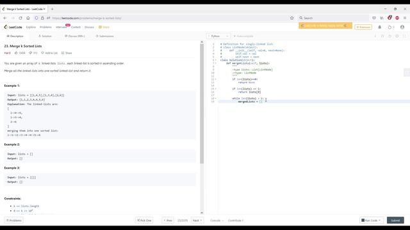Open the Pocket icon in browser toolbar
Viewport: 410px width, 230px height.
pyautogui.click(x=374, y=18)
